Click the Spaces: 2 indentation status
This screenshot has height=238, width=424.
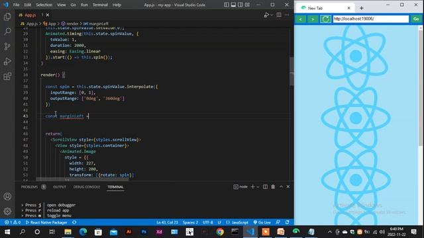pyautogui.click(x=190, y=222)
